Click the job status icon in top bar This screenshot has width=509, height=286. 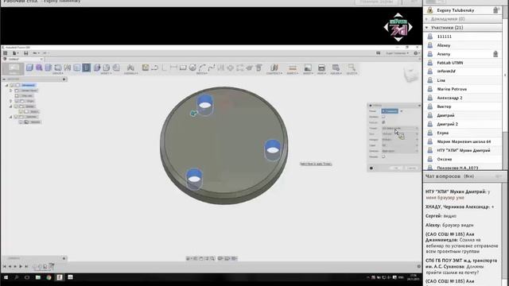point(379,53)
